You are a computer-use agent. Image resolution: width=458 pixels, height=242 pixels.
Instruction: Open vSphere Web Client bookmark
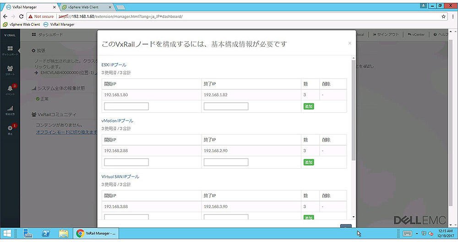click(22, 25)
